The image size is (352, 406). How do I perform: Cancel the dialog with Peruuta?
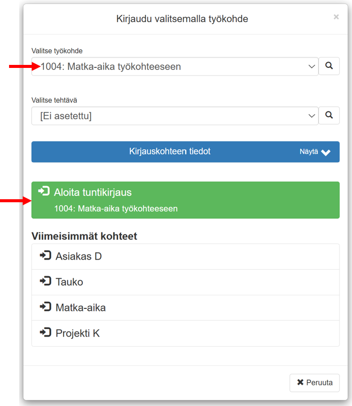314,383
